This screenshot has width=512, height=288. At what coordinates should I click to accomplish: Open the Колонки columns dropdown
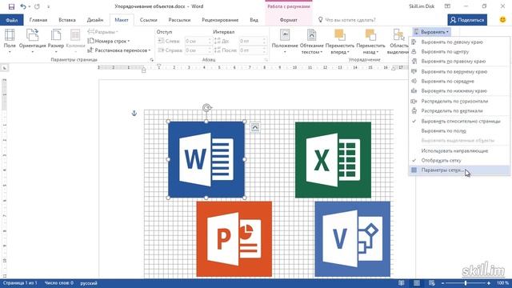pyautogui.click(x=75, y=42)
